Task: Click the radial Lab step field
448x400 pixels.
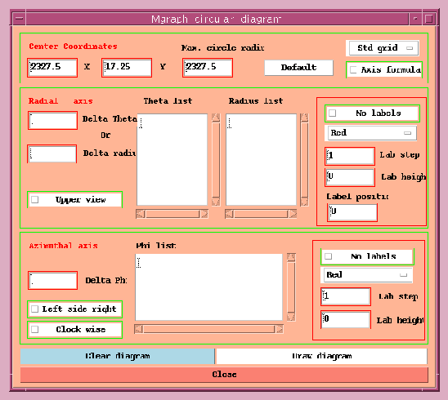Action: coord(350,156)
